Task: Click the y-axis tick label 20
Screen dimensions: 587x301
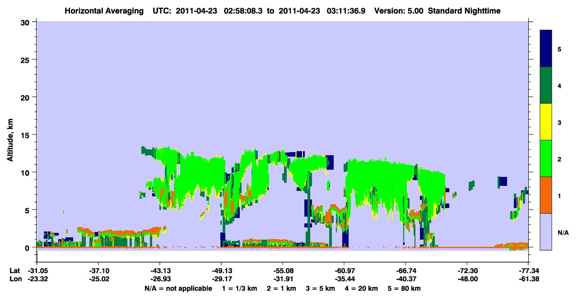Action: point(25,97)
